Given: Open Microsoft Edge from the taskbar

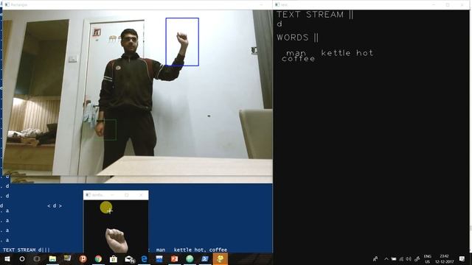Looking at the screenshot, I should 145,258.
